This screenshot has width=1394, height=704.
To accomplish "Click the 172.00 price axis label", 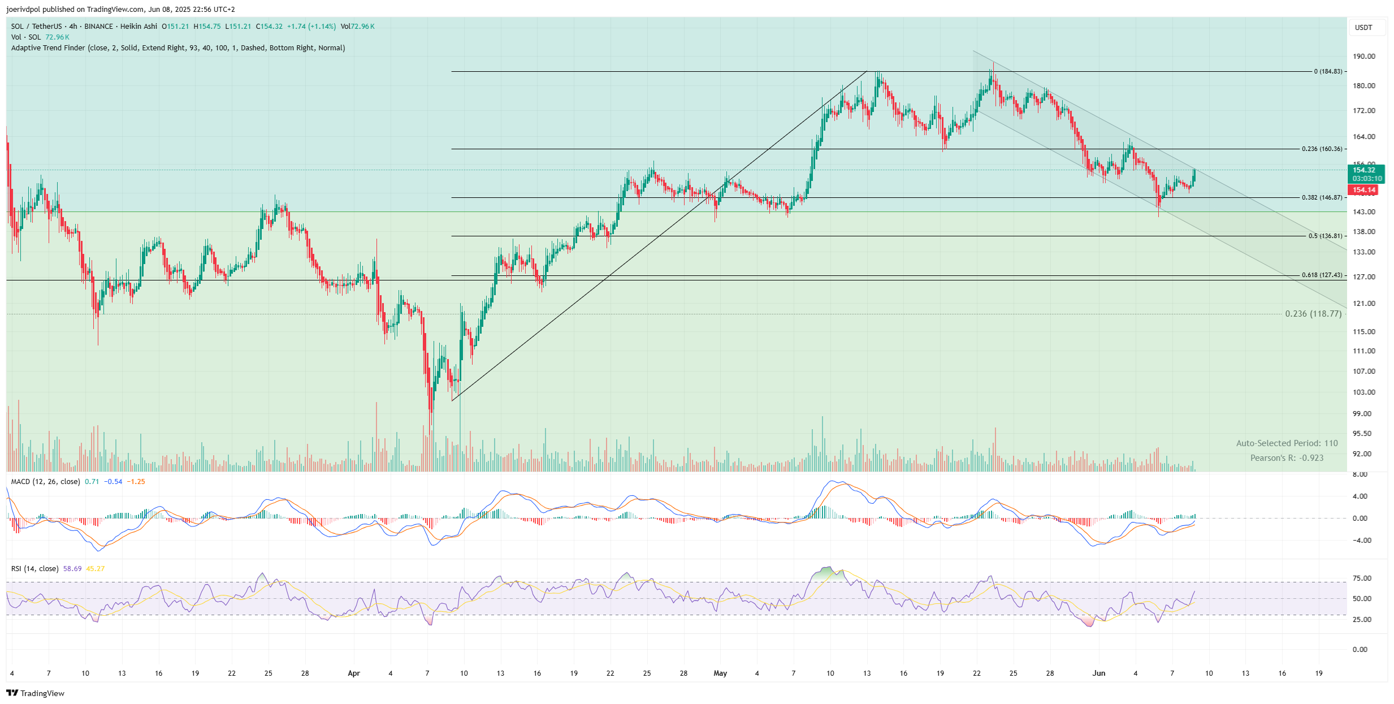I will [x=1364, y=111].
